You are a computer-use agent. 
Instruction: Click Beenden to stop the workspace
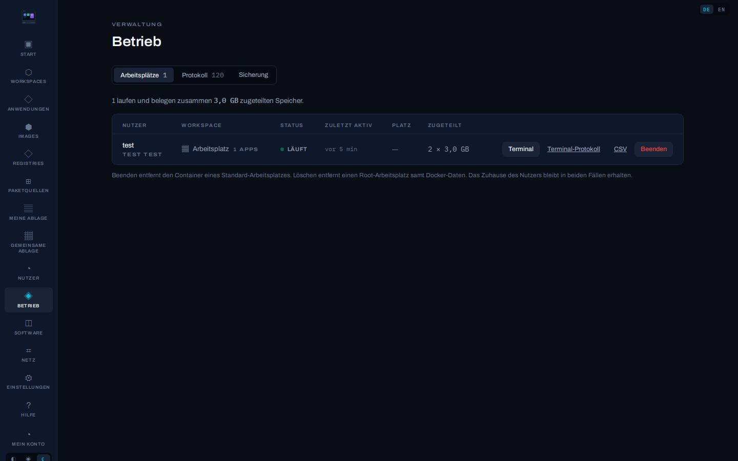653,149
